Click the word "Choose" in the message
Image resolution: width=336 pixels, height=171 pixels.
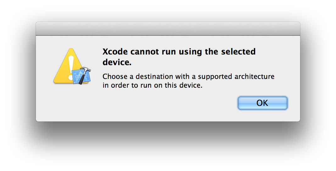click(x=114, y=76)
